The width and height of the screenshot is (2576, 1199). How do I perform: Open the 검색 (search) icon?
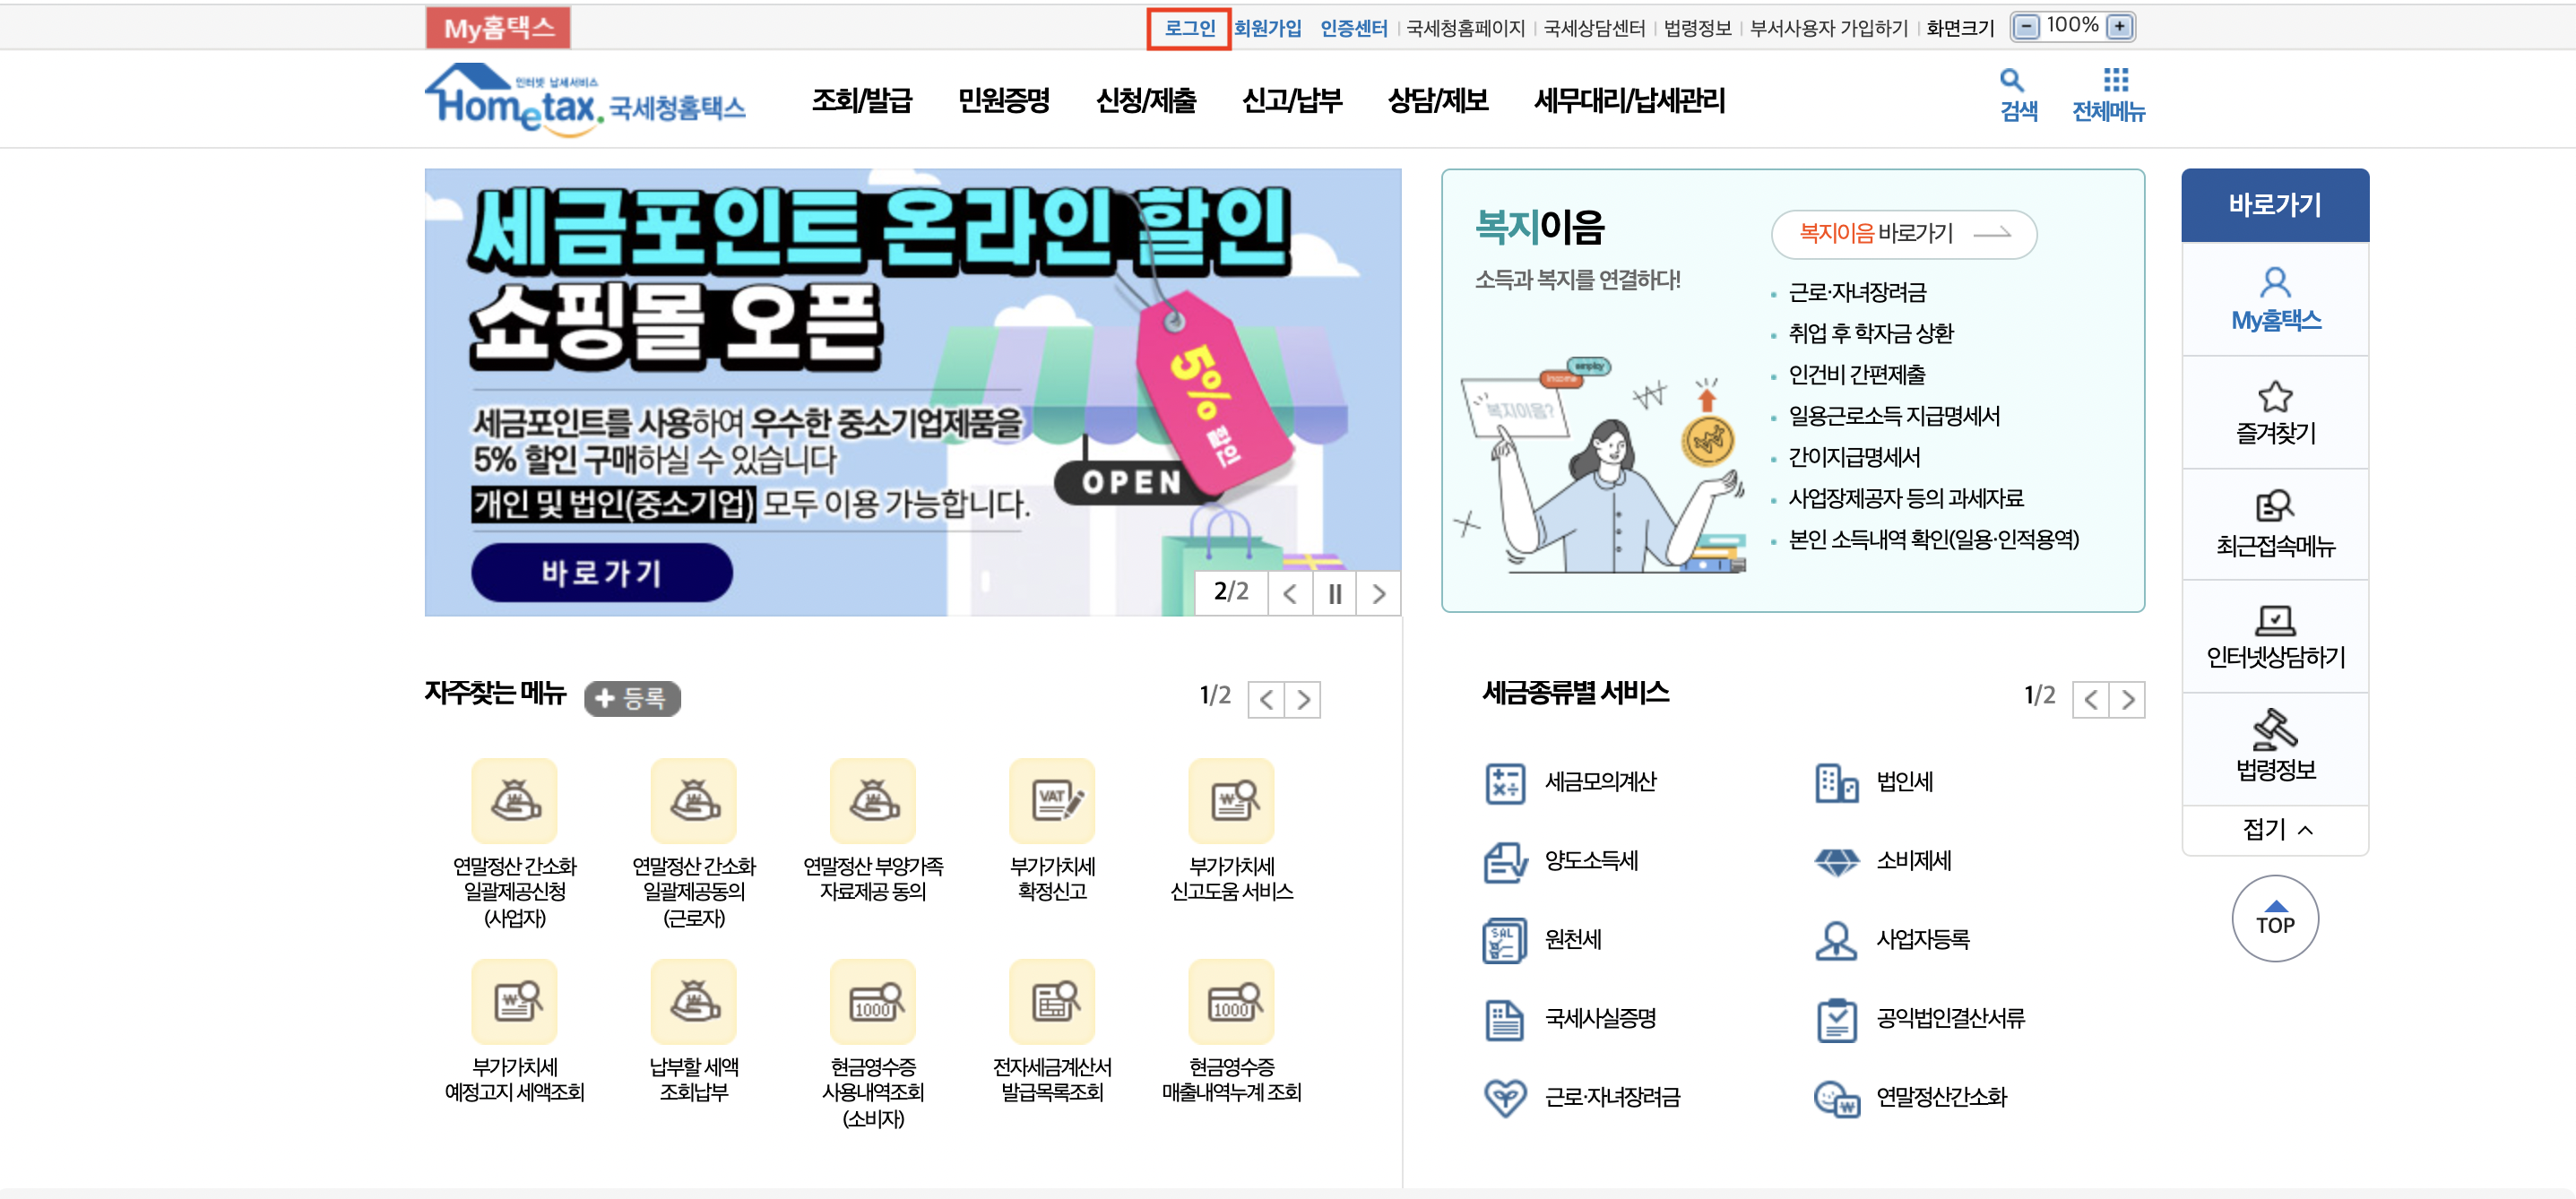point(2014,95)
